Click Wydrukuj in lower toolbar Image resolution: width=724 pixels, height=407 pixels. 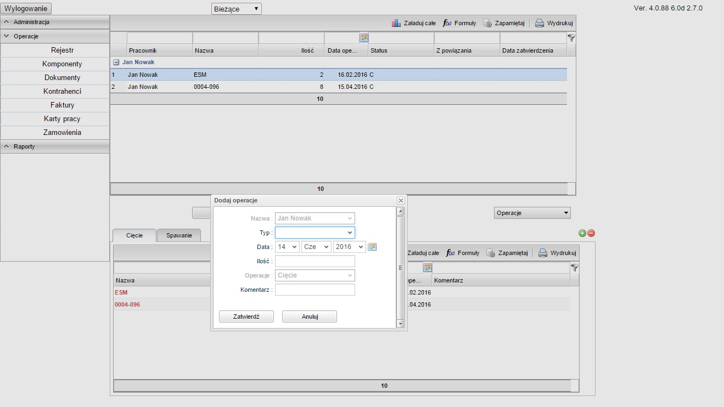click(557, 253)
